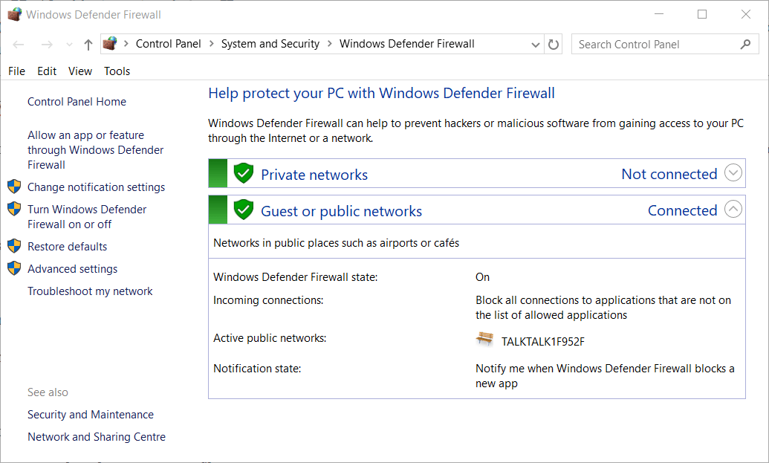Collapse the Guest or public networks chevron

point(733,209)
